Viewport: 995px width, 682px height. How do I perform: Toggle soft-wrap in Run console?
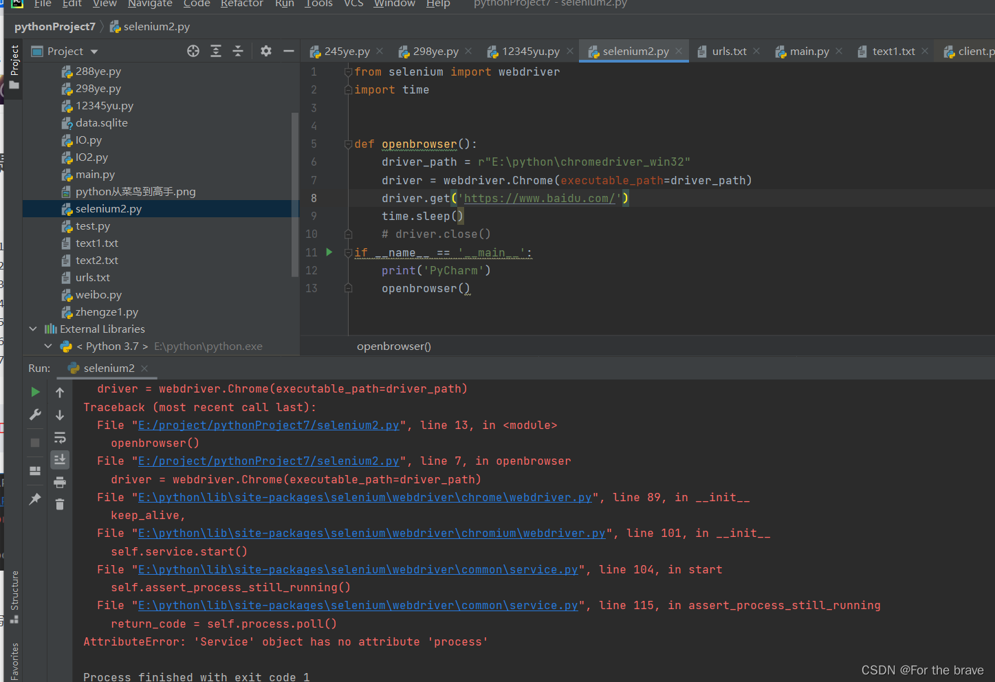[60, 437]
